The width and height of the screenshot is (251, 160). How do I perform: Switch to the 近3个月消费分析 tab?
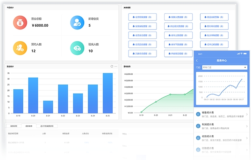click(47, 126)
